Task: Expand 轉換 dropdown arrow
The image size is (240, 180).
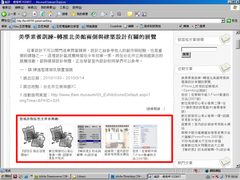Action: click(192, 26)
